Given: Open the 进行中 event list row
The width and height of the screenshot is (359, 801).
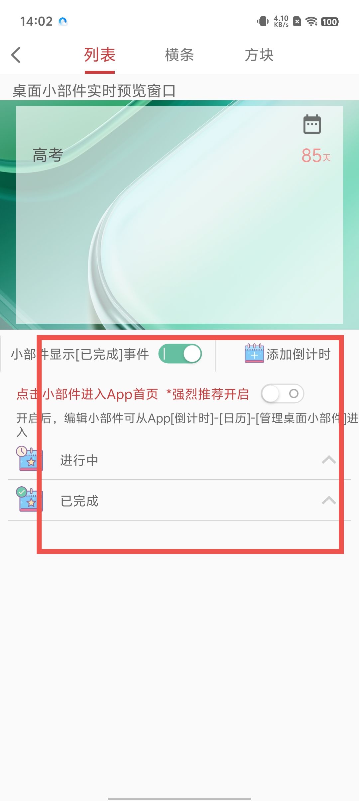Looking at the screenshot, I should pyautogui.click(x=179, y=460).
